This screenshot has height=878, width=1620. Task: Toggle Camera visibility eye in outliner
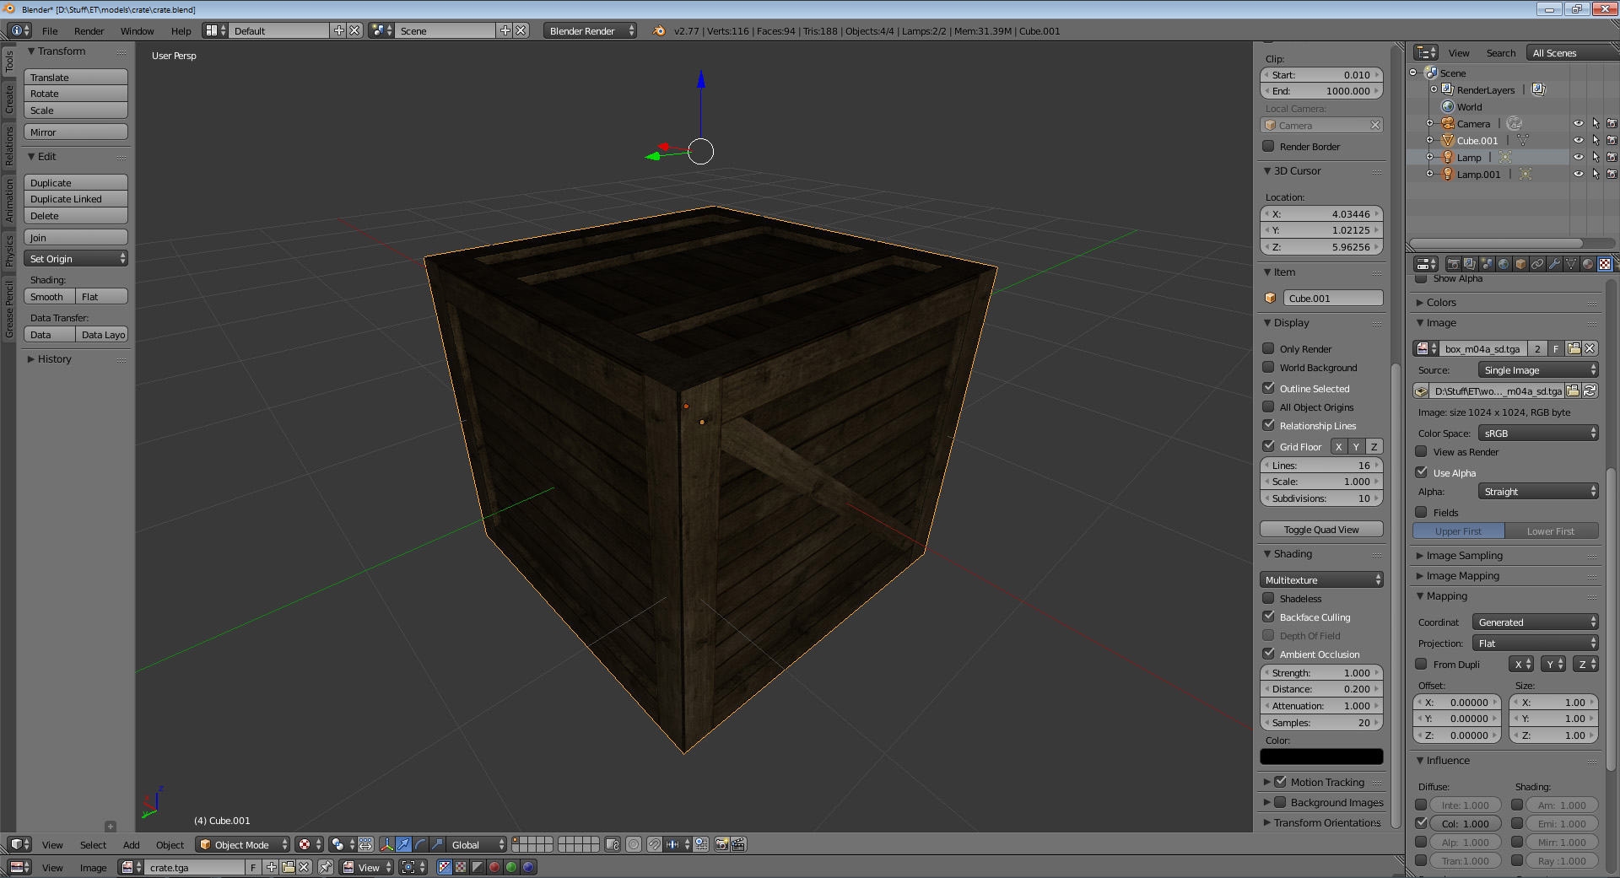[1578, 123]
